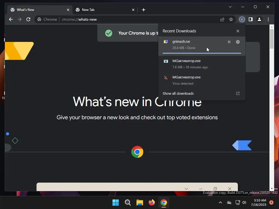Maximize the Chrome window
279x209 pixels.
point(255,7)
